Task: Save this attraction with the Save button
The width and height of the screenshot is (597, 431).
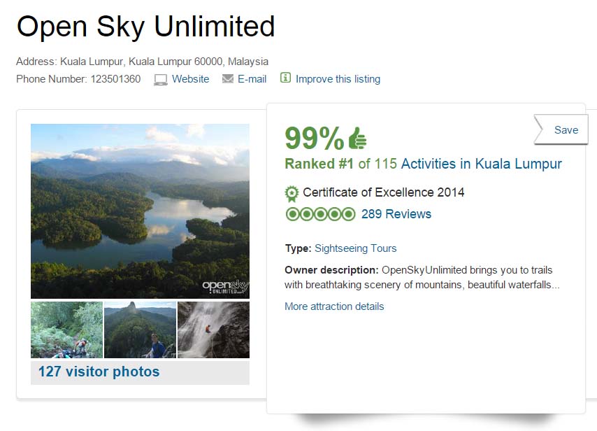Action: click(565, 130)
